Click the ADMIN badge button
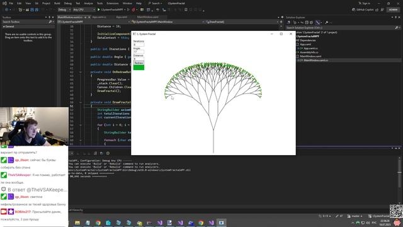403x227 pixels. (x=393, y=9)
